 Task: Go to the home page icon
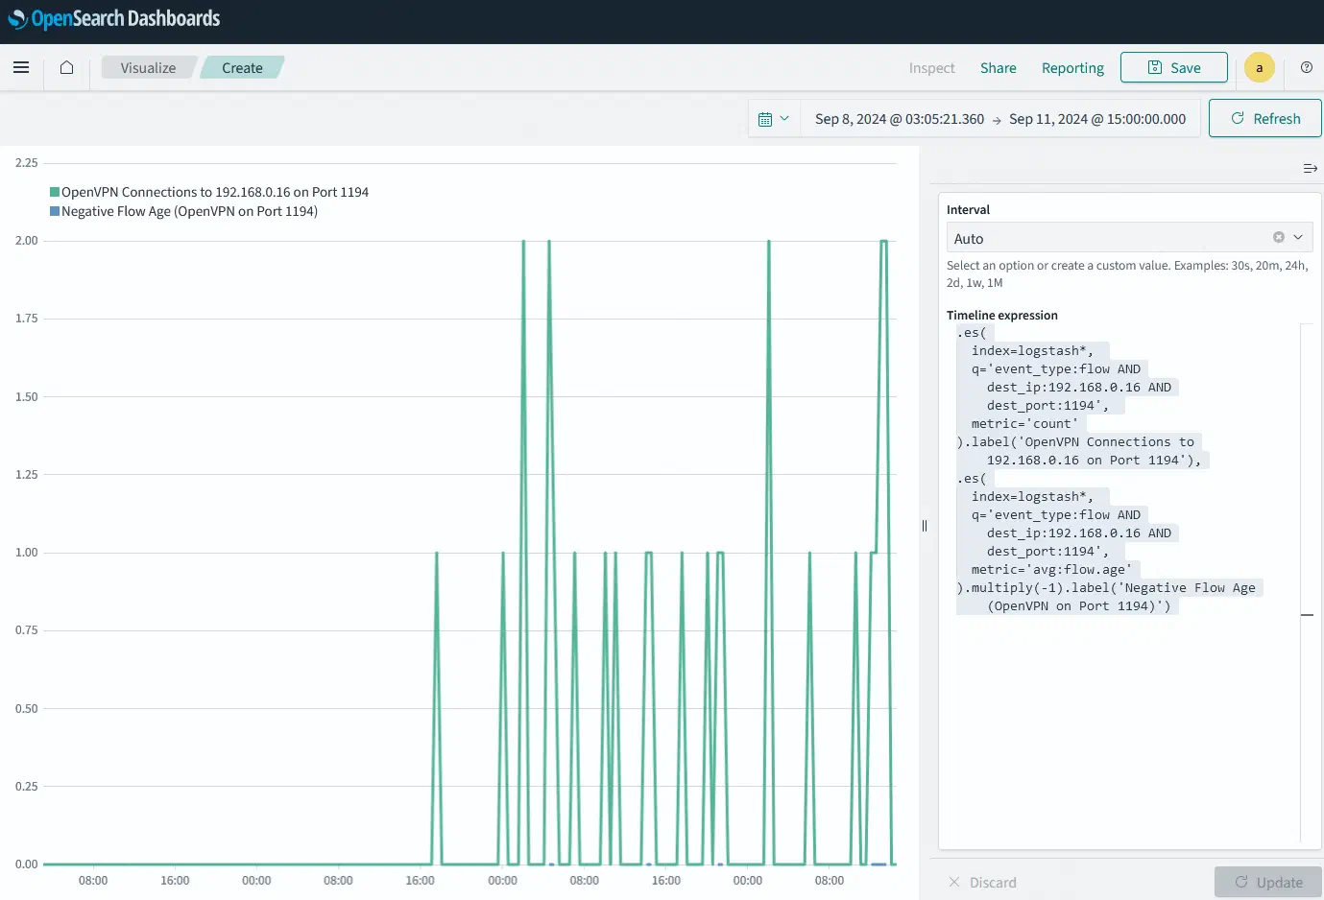(x=66, y=68)
